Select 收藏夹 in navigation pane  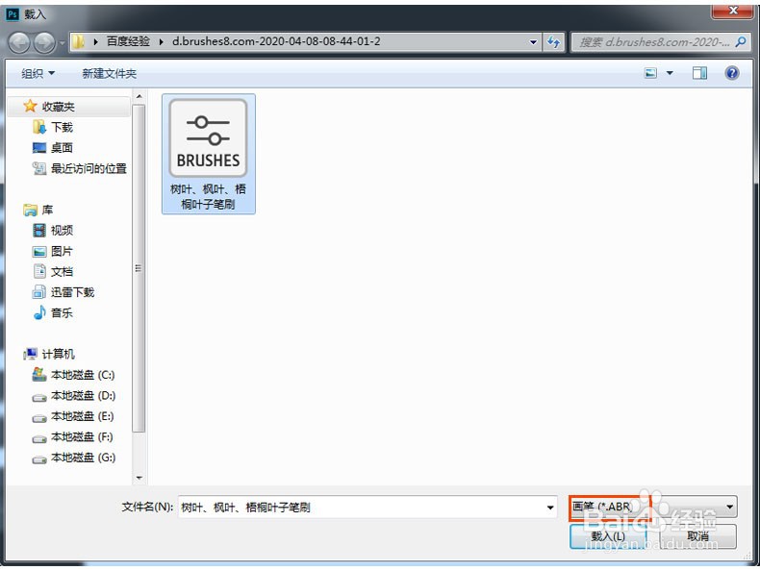58,107
